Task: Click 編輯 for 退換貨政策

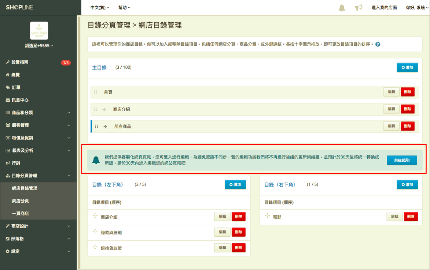Action: coord(222,248)
